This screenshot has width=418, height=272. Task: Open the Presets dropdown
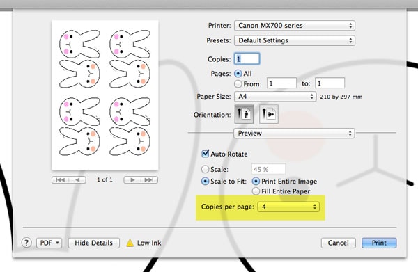tap(295, 40)
